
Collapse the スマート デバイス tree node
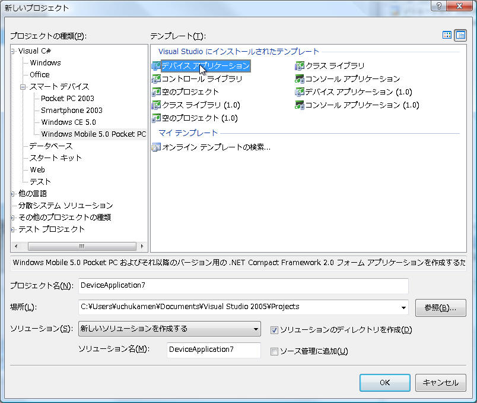(x=23, y=87)
